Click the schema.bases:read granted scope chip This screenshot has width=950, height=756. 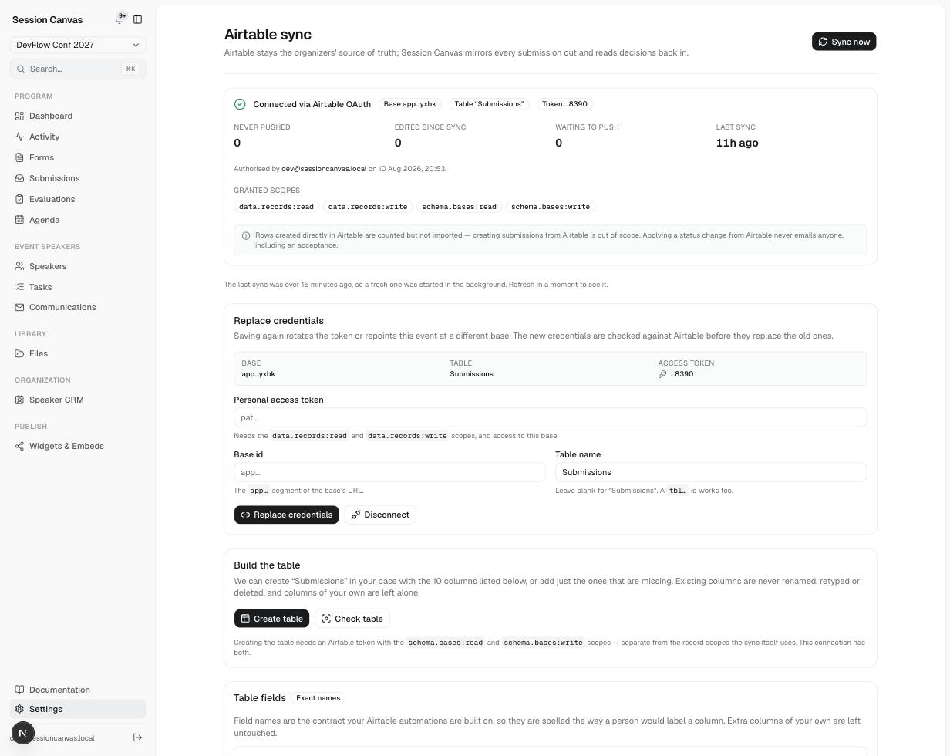tap(459, 207)
